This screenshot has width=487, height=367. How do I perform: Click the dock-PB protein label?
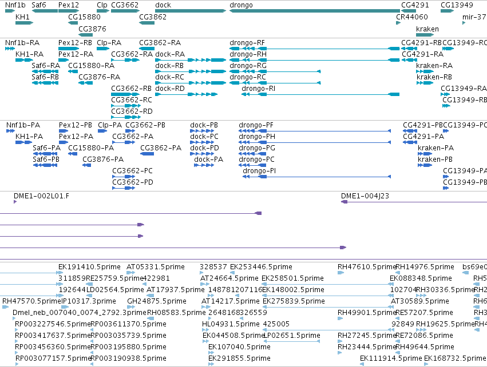[x=204, y=125]
